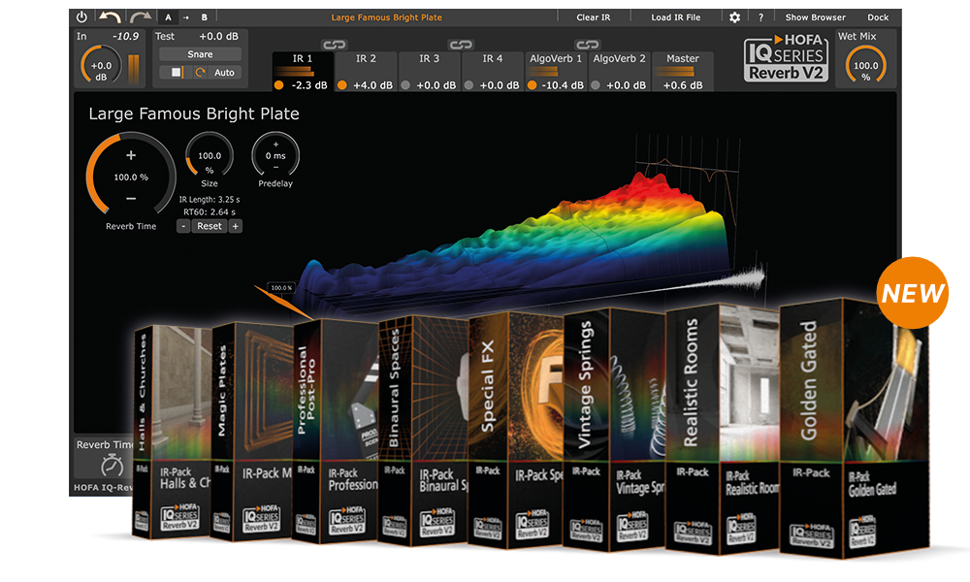Click the plus stepper beside Reset

[236, 226]
